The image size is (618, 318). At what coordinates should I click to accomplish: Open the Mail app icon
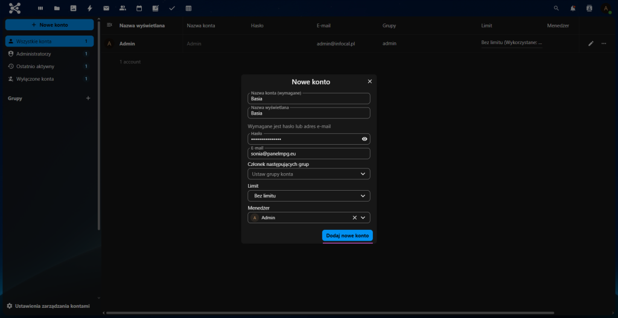[x=106, y=8]
